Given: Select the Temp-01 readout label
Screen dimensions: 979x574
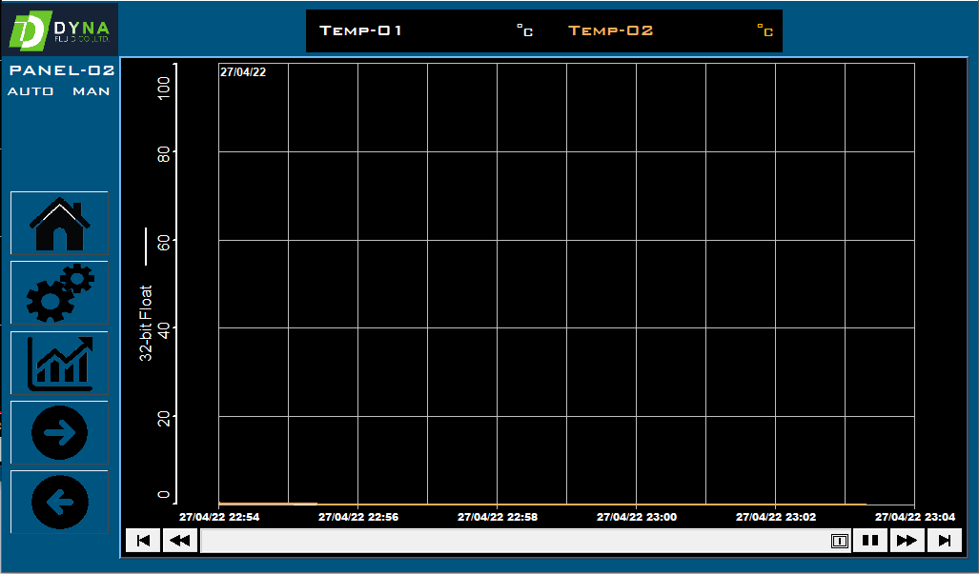Looking at the screenshot, I should pos(360,30).
